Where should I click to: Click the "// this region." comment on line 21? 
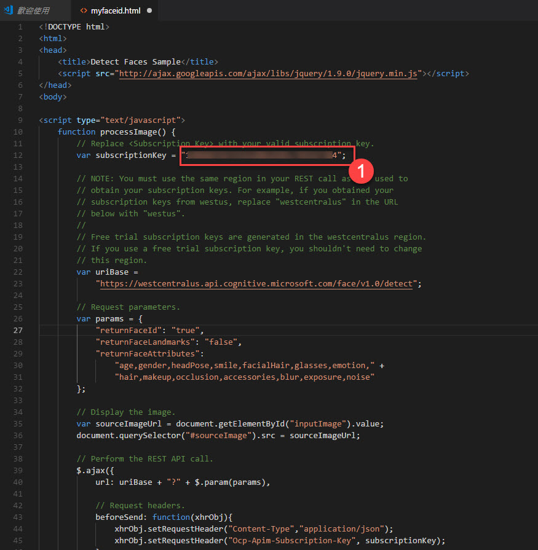(112, 261)
